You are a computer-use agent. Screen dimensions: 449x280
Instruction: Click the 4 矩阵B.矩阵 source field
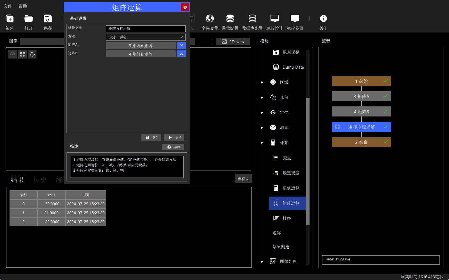pyautogui.click(x=141, y=54)
